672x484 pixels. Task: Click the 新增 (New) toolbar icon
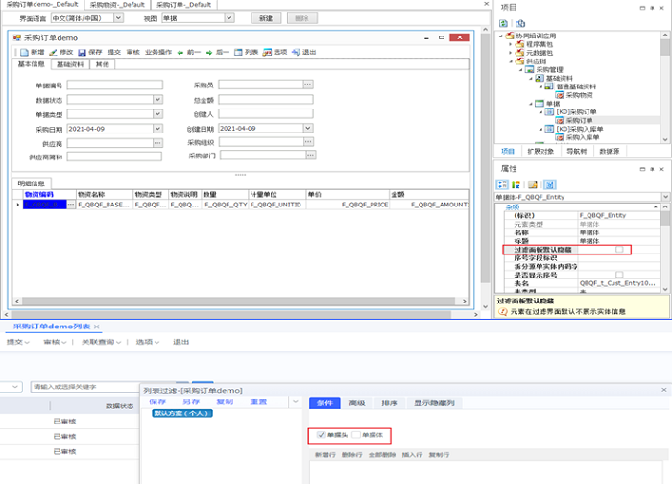[x=24, y=52]
